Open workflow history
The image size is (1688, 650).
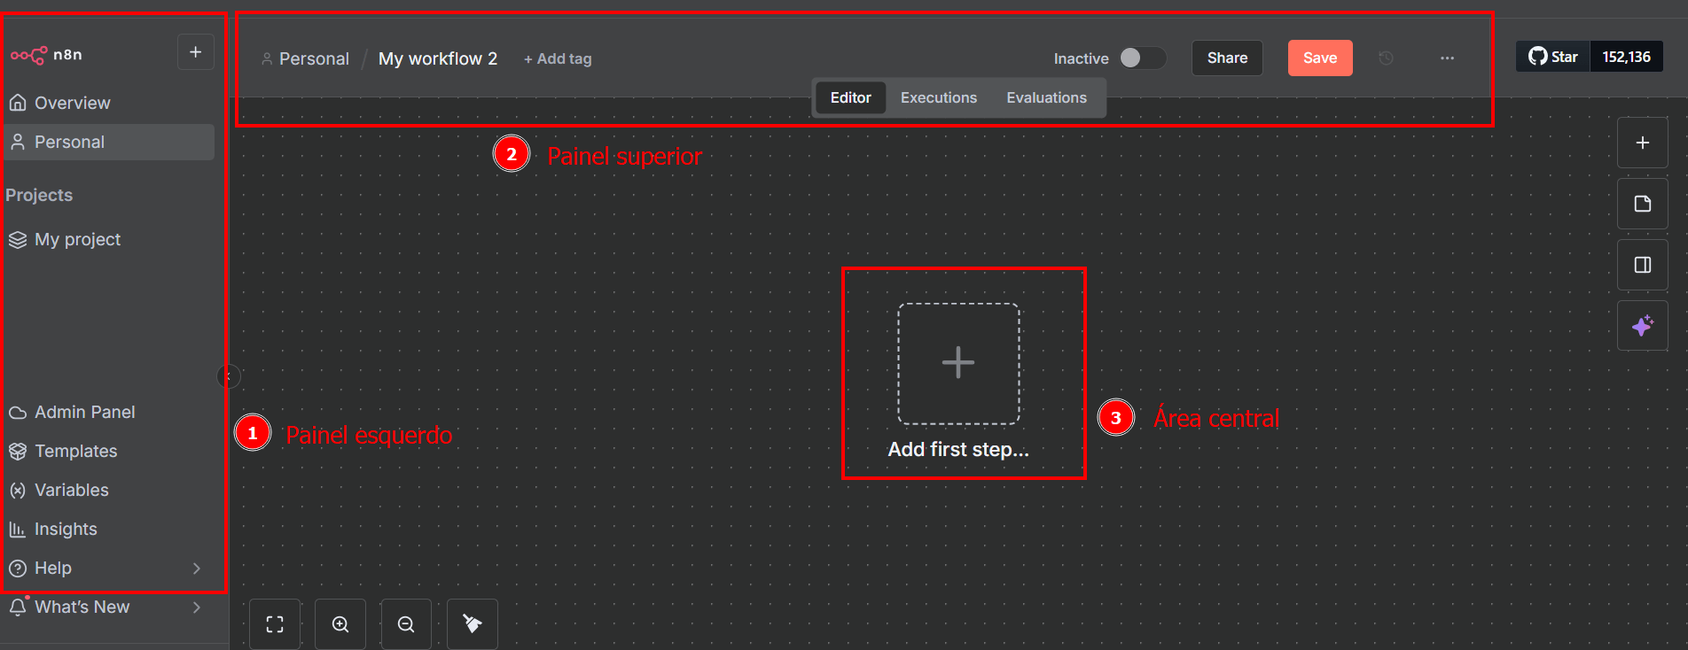click(x=1387, y=58)
